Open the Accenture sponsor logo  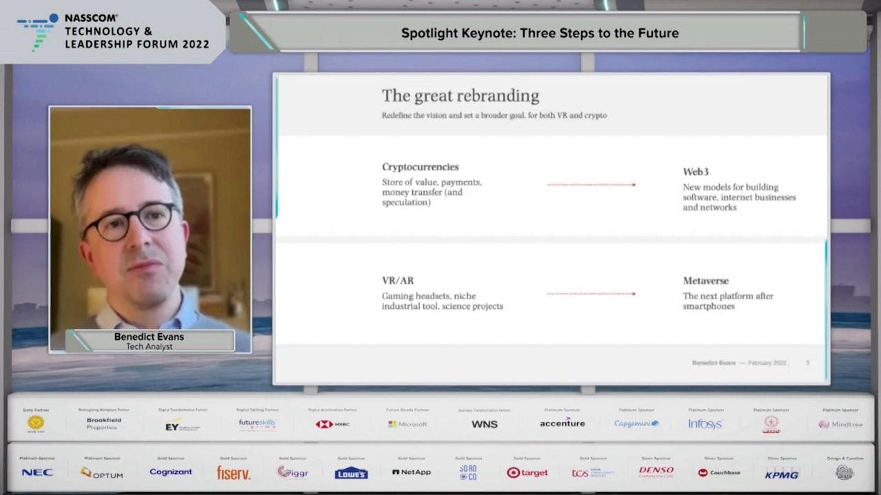[x=562, y=425]
